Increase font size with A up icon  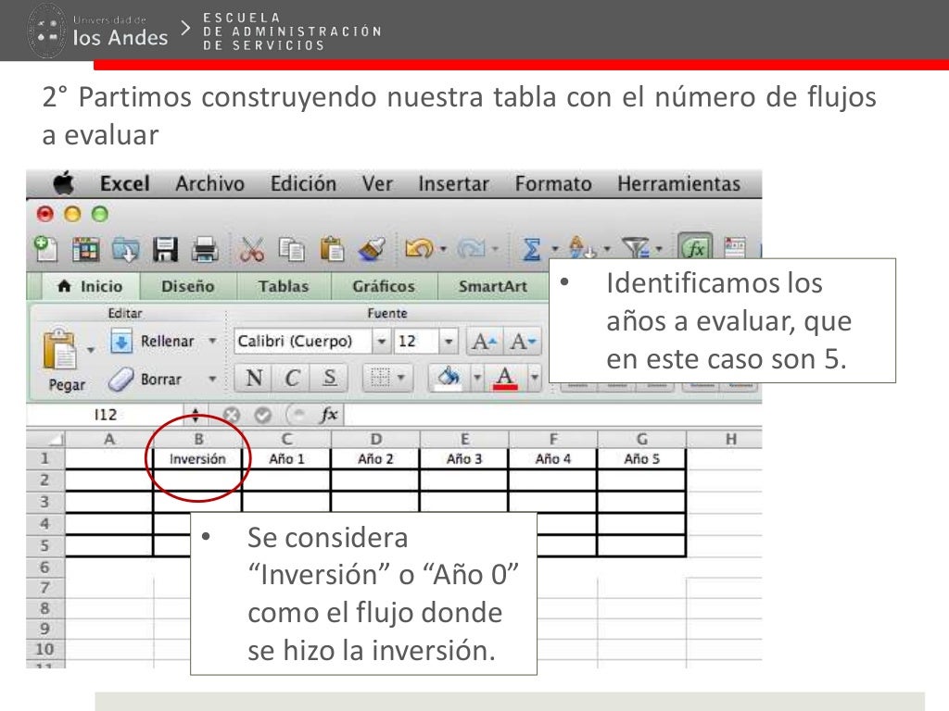(x=484, y=342)
